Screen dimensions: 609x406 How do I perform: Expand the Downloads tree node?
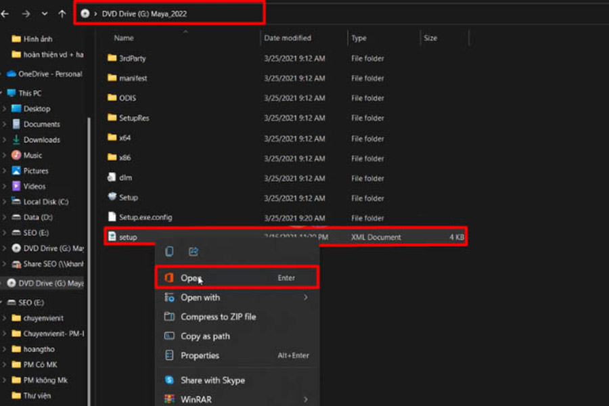point(4,140)
